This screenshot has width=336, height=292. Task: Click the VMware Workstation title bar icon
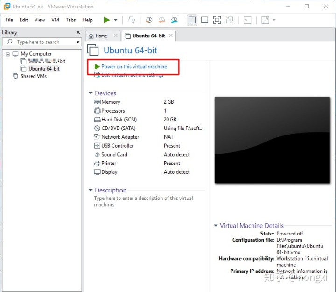tap(7, 7)
